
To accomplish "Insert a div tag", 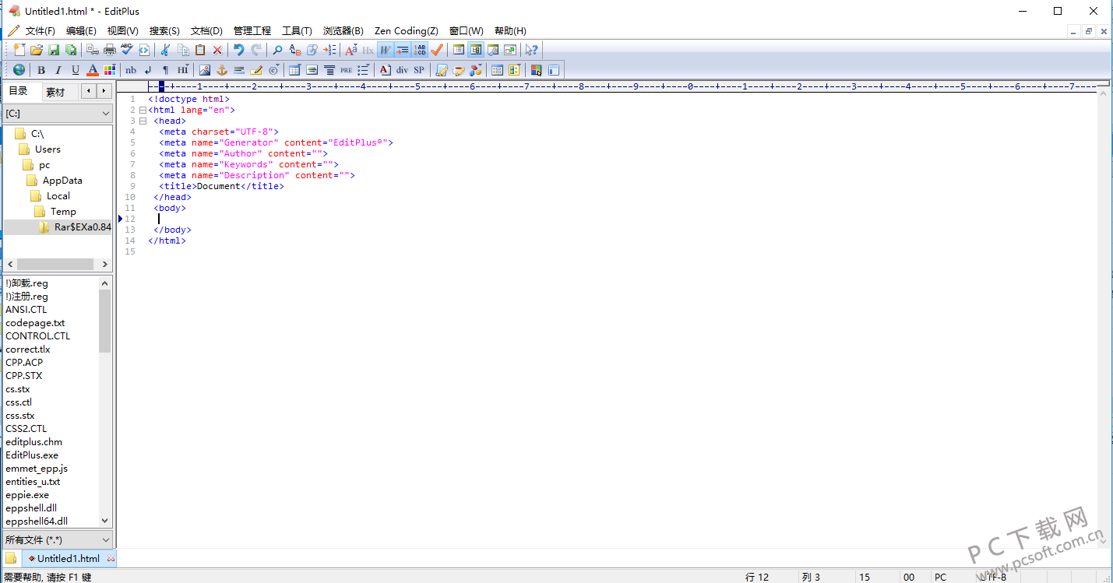I will (x=402, y=70).
